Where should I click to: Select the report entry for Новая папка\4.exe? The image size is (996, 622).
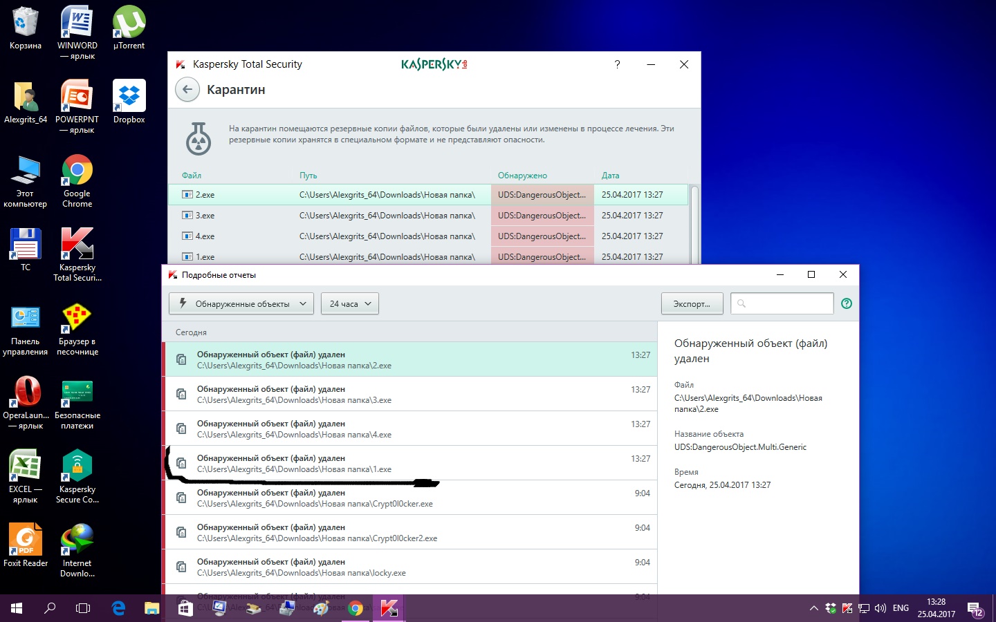point(409,428)
